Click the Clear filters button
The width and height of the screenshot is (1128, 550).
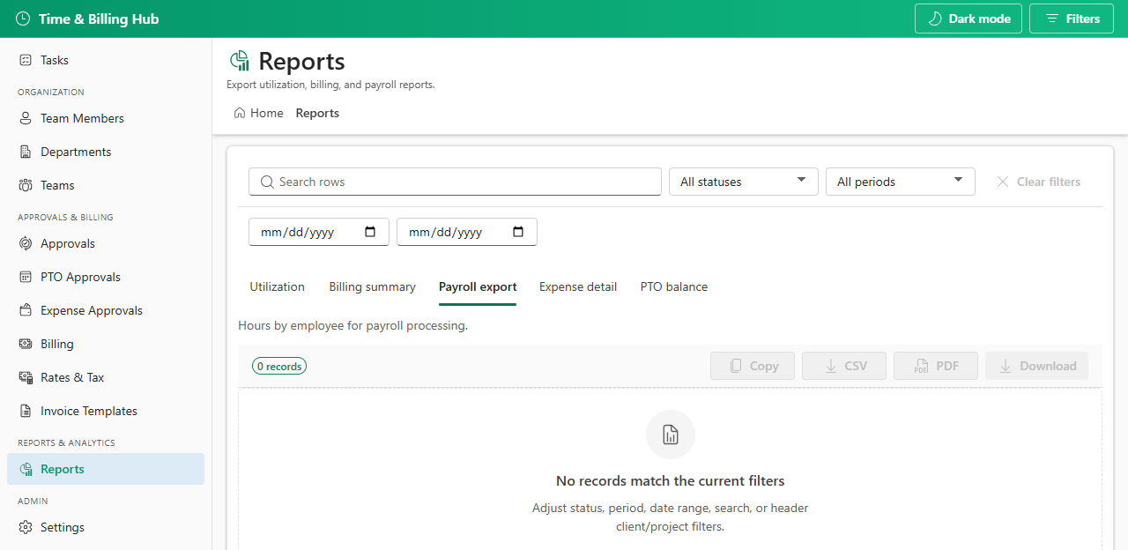(1038, 182)
